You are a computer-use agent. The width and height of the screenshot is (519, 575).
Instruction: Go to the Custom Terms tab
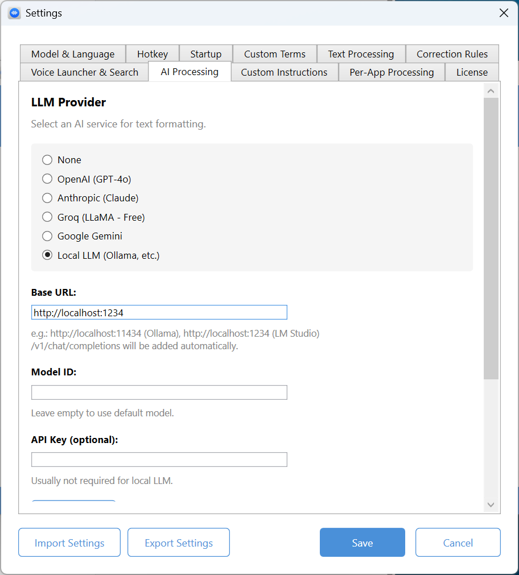274,54
